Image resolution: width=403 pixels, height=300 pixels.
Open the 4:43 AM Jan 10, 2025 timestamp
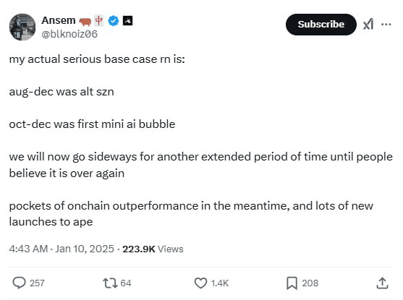coord(61,249)
